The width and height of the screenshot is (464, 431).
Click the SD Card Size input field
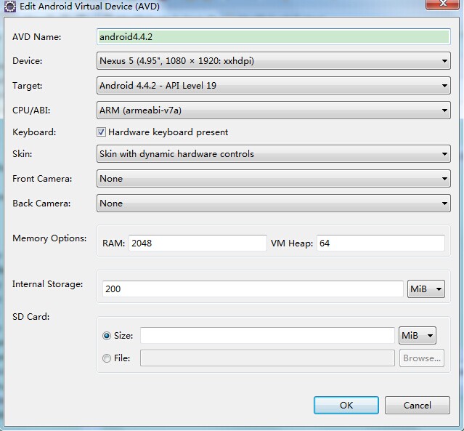[267, 335]
